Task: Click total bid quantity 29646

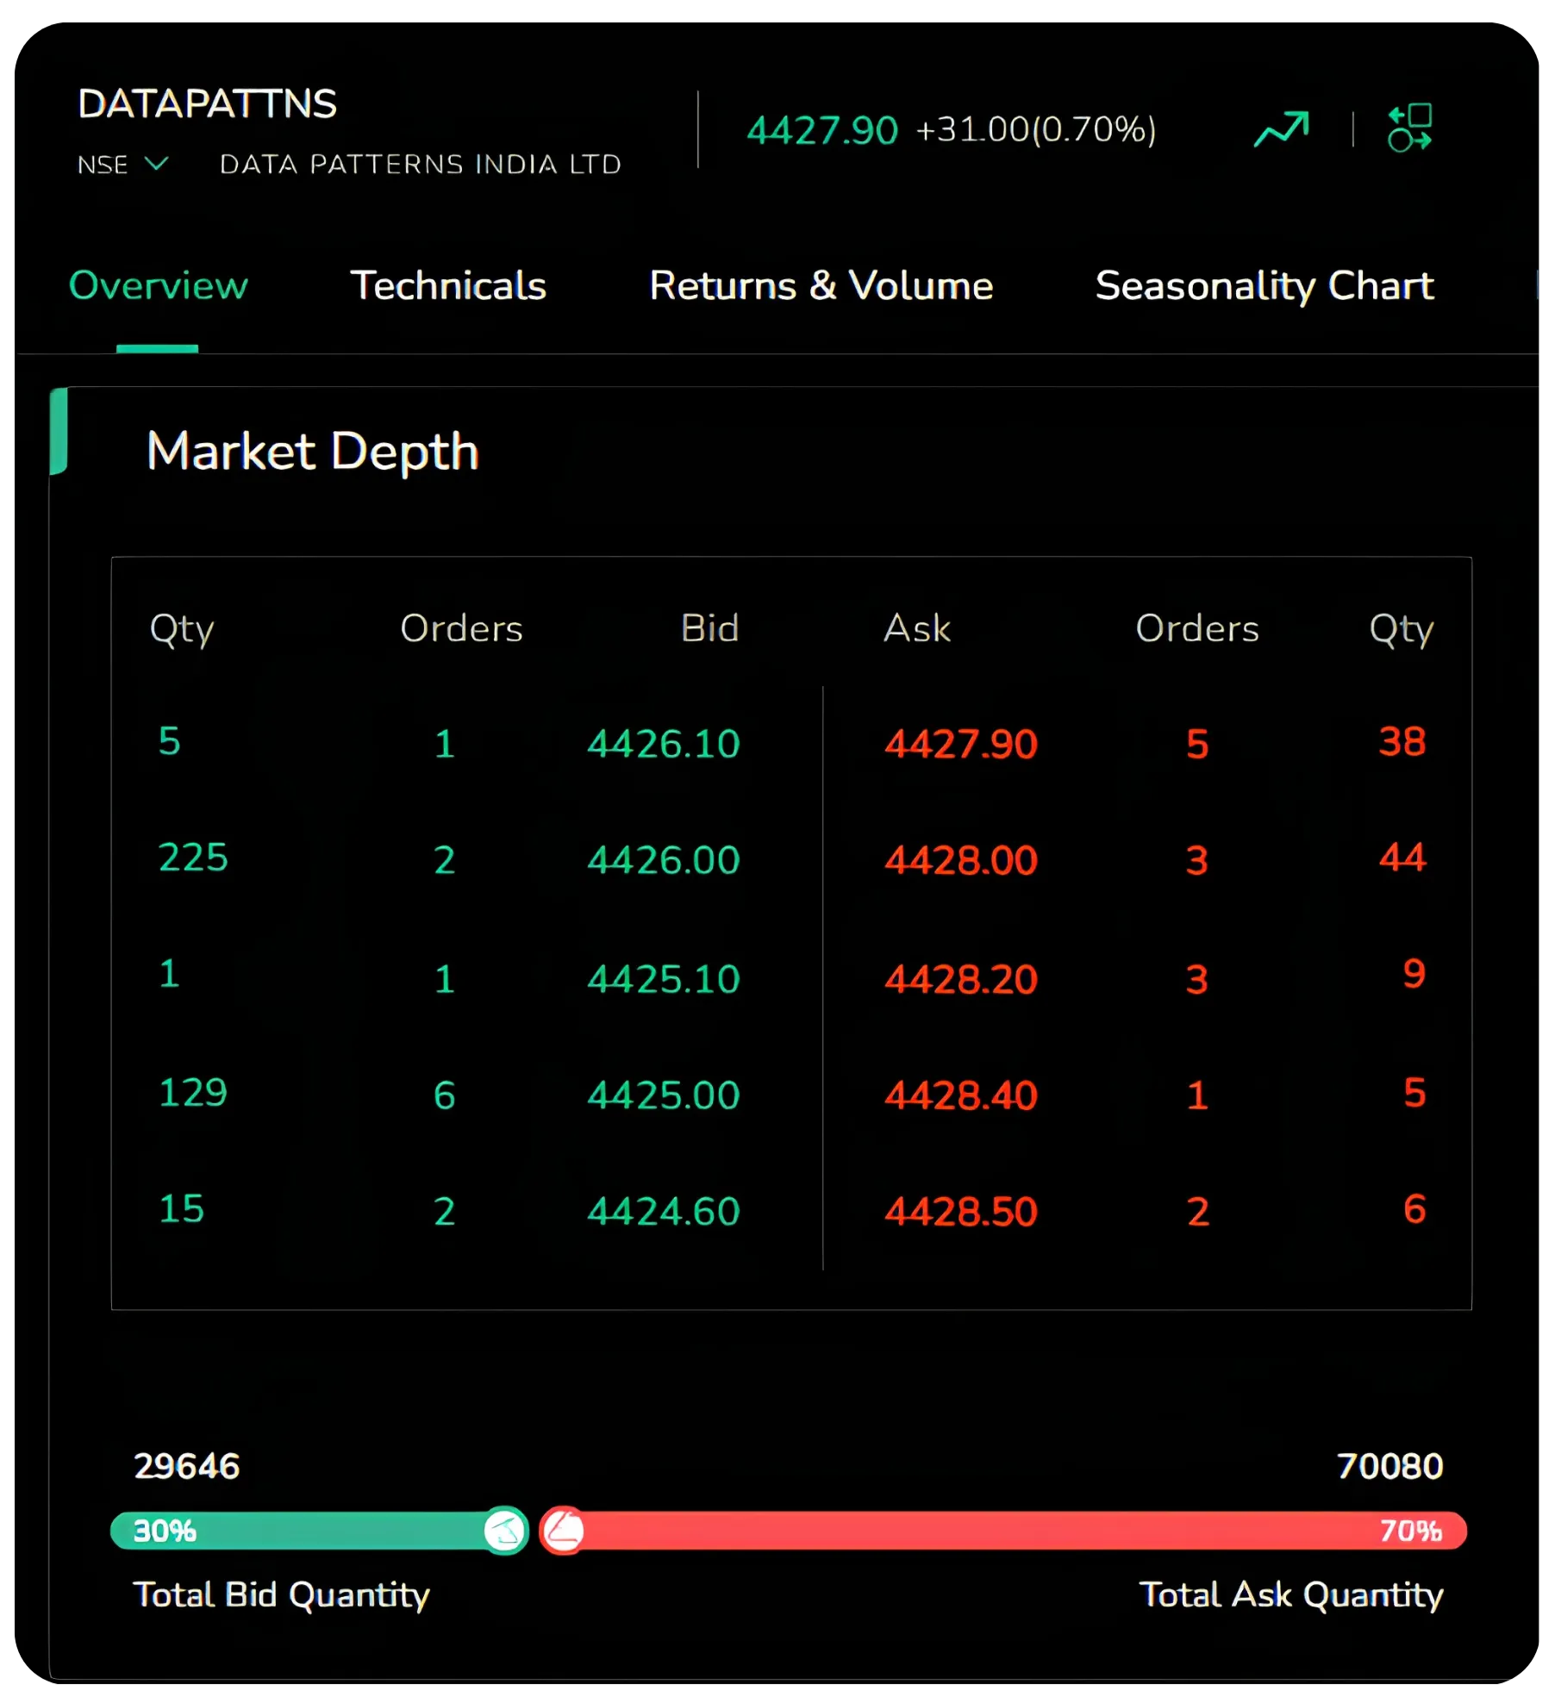Action: pos(186,1466)
